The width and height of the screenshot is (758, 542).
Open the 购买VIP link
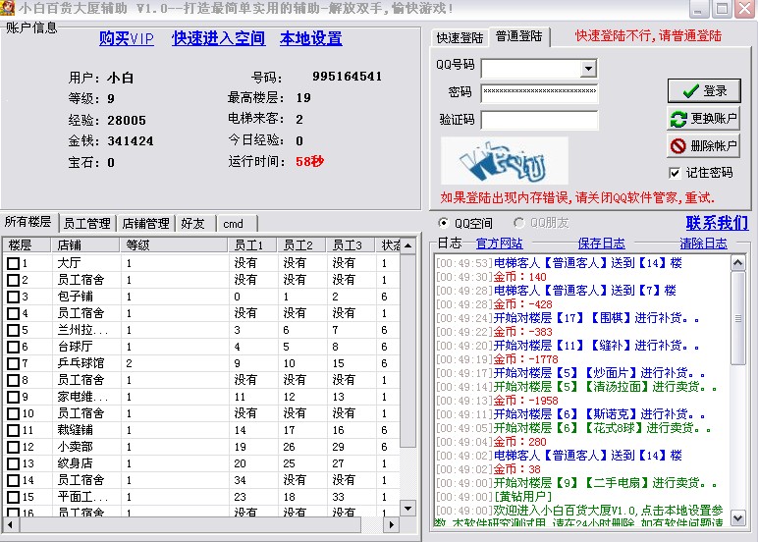pyautogui.click(x=127, y=38)
